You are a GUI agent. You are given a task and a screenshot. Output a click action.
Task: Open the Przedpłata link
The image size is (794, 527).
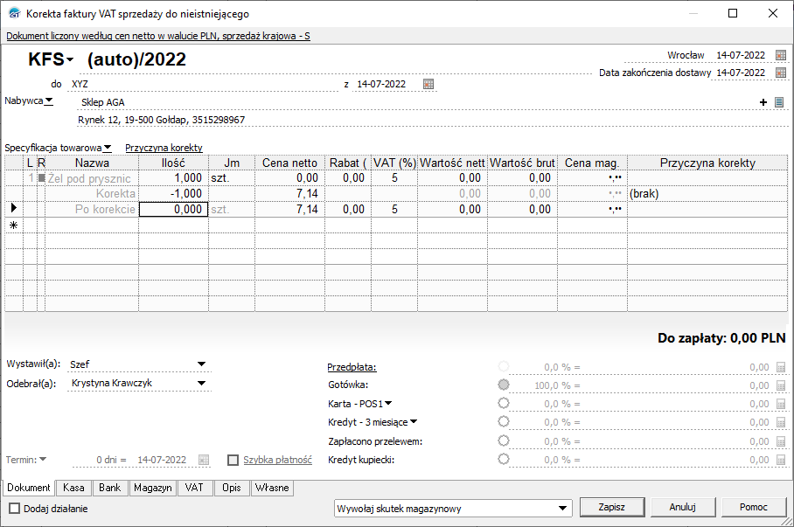click(x=352, y=367)
